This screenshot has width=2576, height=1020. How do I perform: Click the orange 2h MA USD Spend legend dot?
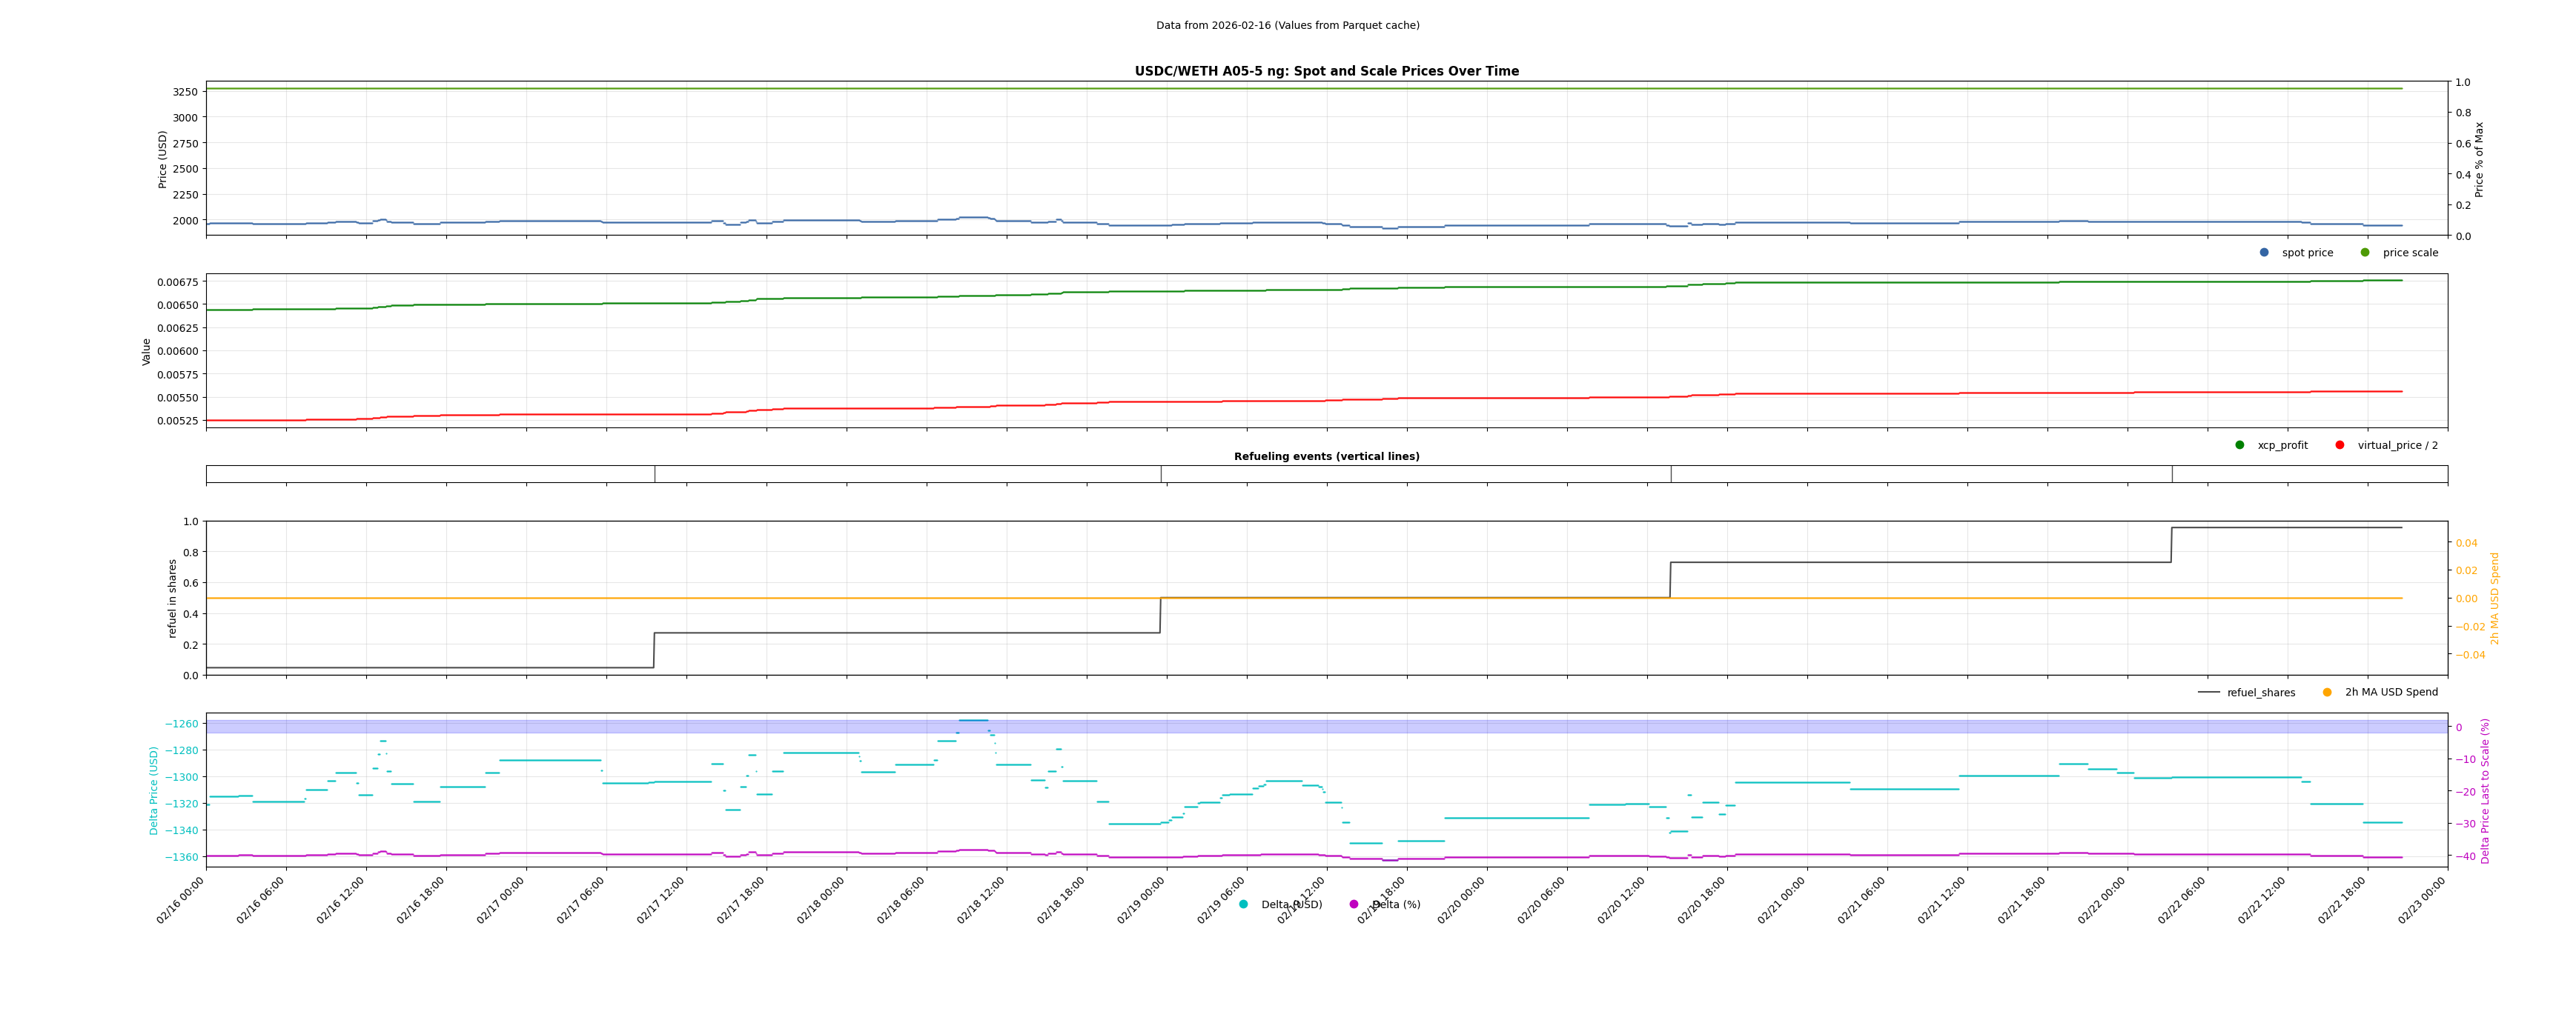(2327, 693)
